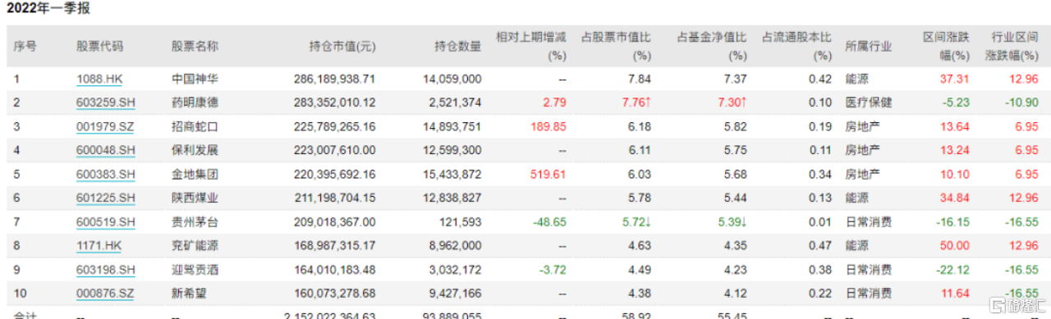Click the 持仓数量 column header
Screen dimensions: 1051x319
click(458, 47)
